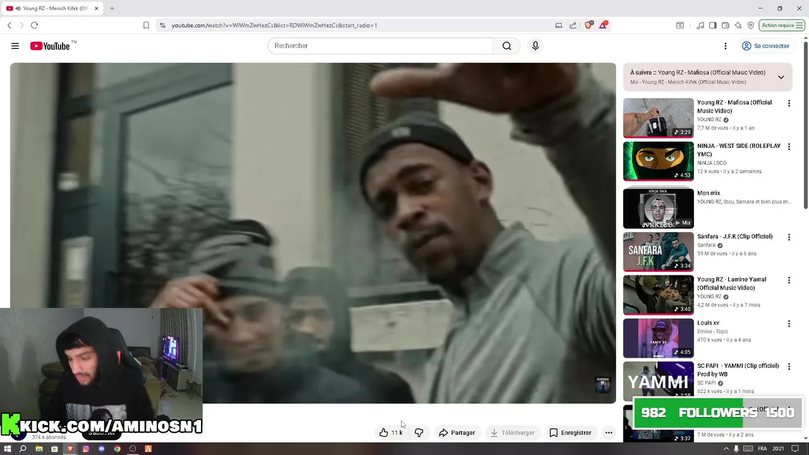The height and width of the screenshot is (455, 809).
Task: Open Action requise browser menu button
Action: click(782, 25)
